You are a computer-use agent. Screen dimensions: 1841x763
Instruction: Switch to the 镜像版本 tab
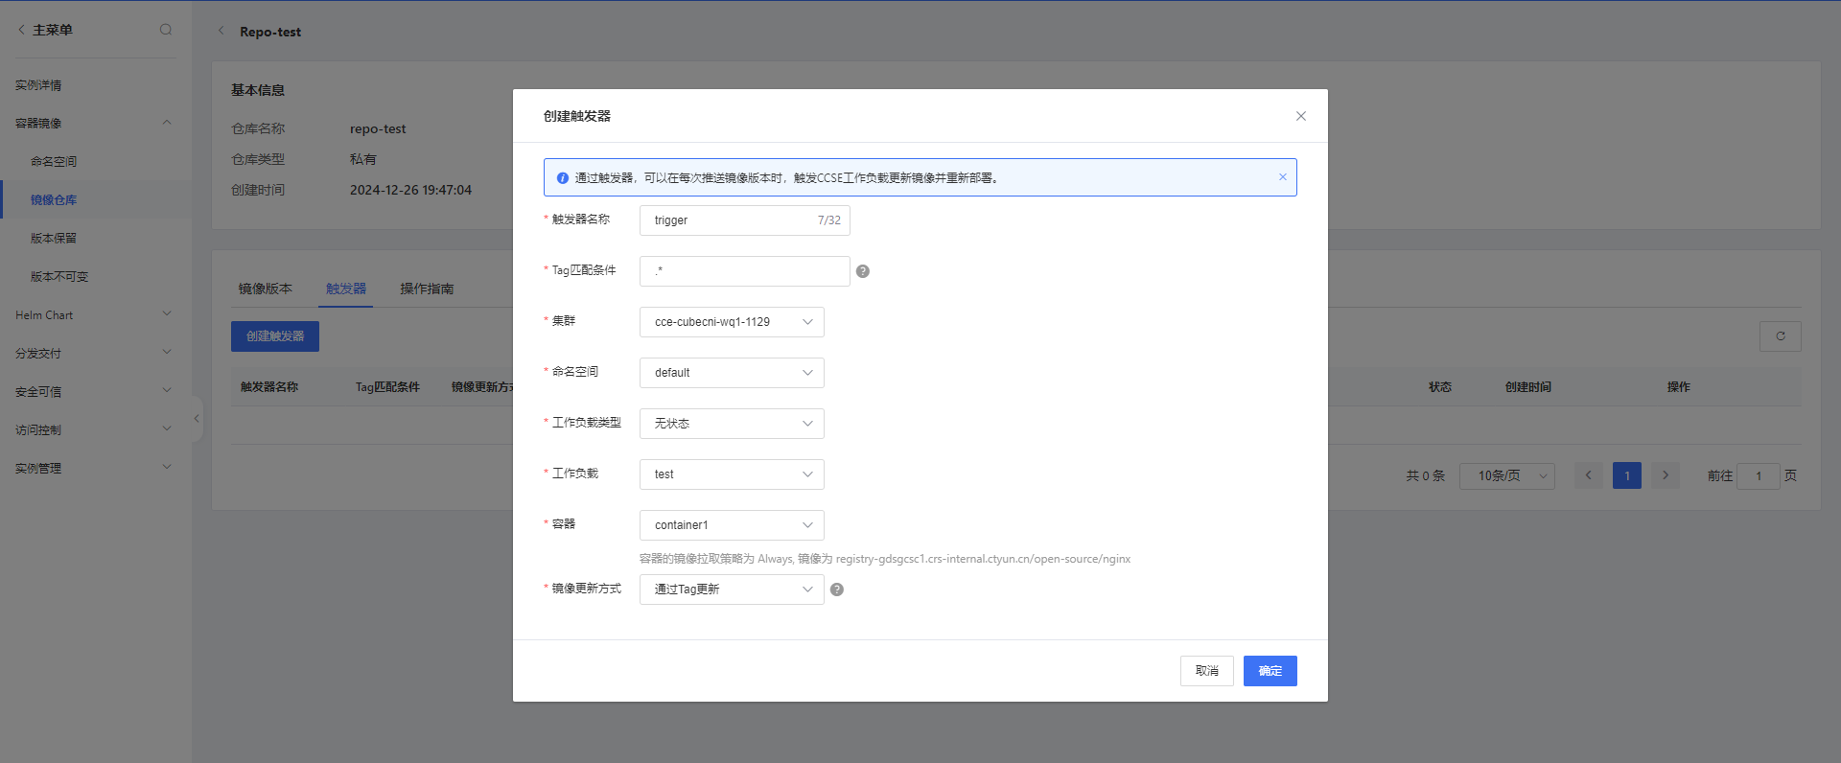(266, 289)
